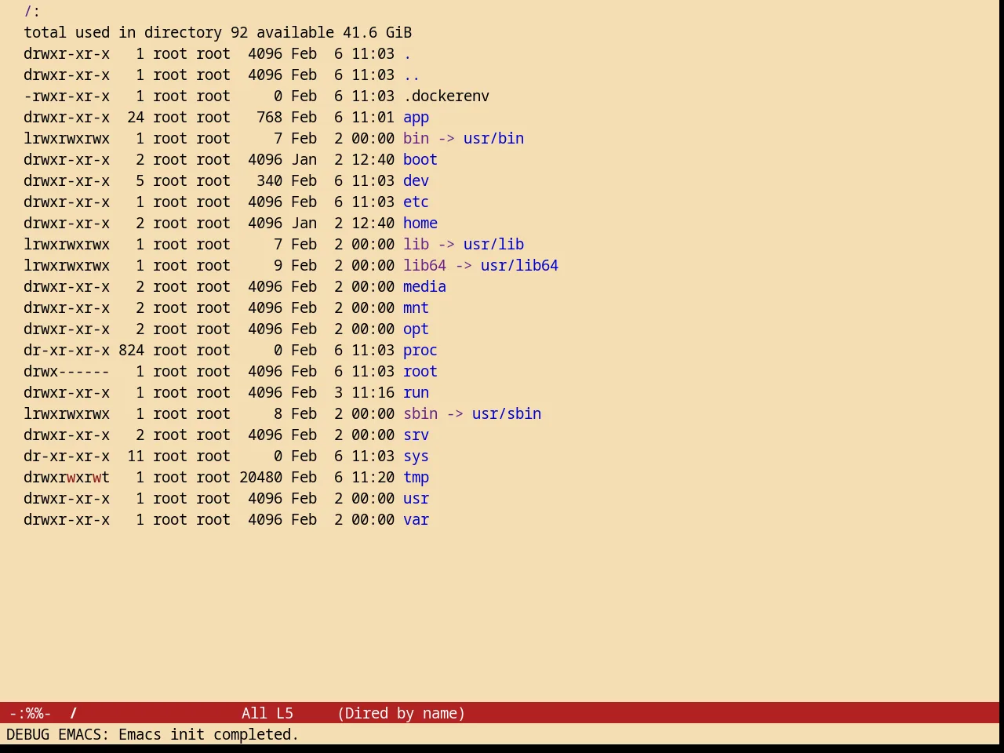
Task: Click the usr/bin symlink target
Action: tap(493, 139)
